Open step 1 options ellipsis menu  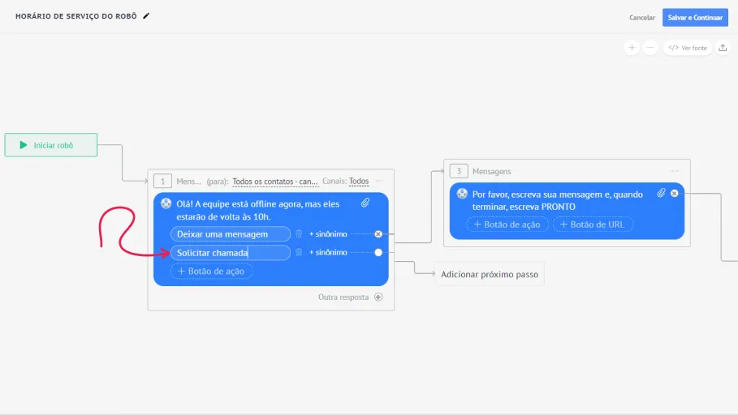(379, 181)
